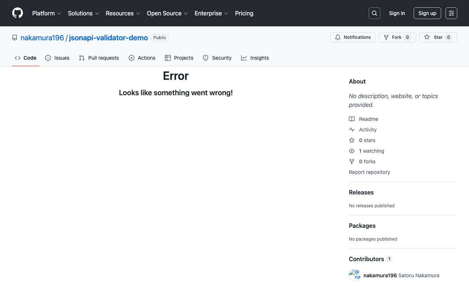Switch to the Pull requests tab
The height and width of the screenshot is (293, 469).
coord(99,58)
